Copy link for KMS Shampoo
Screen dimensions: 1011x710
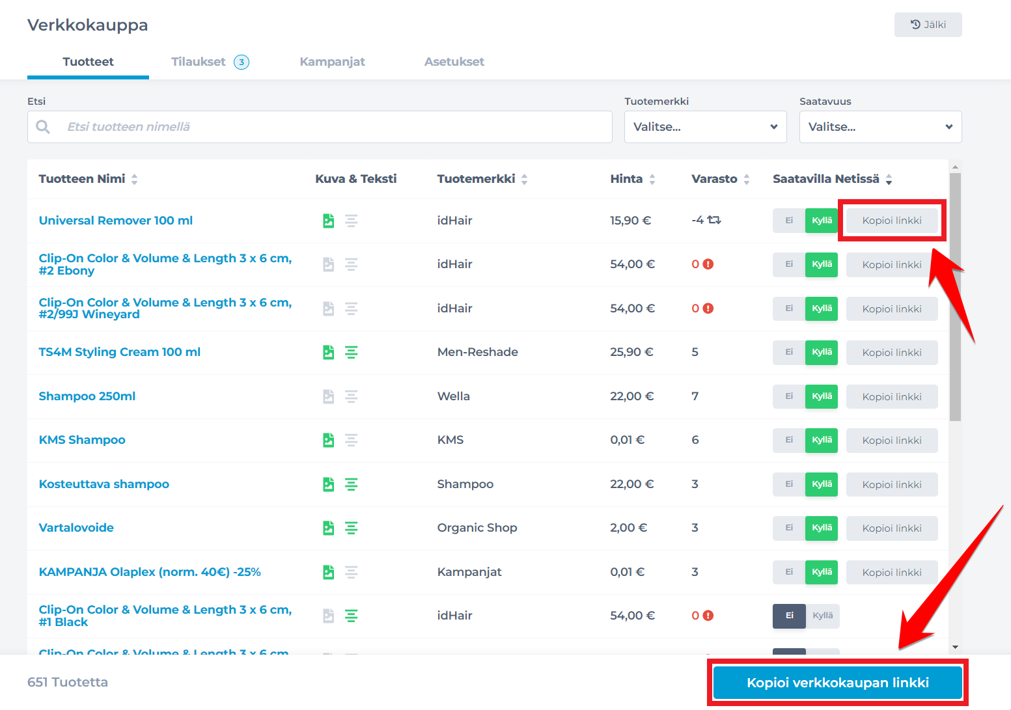[892, 440]
